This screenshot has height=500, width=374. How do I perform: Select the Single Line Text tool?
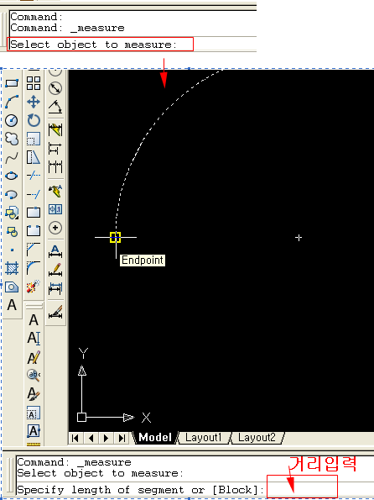coord(34,339)
